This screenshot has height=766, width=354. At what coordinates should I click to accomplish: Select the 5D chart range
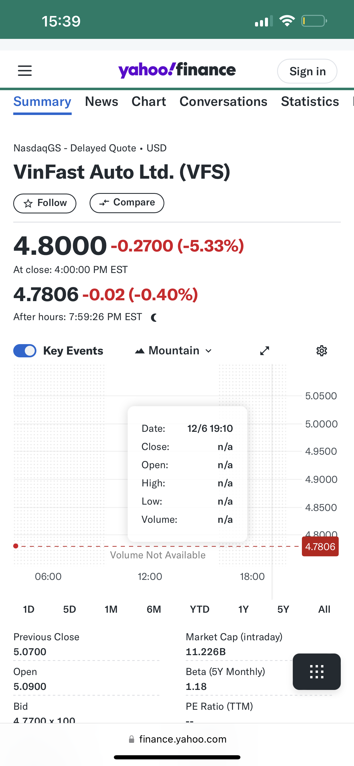point(69,609)
